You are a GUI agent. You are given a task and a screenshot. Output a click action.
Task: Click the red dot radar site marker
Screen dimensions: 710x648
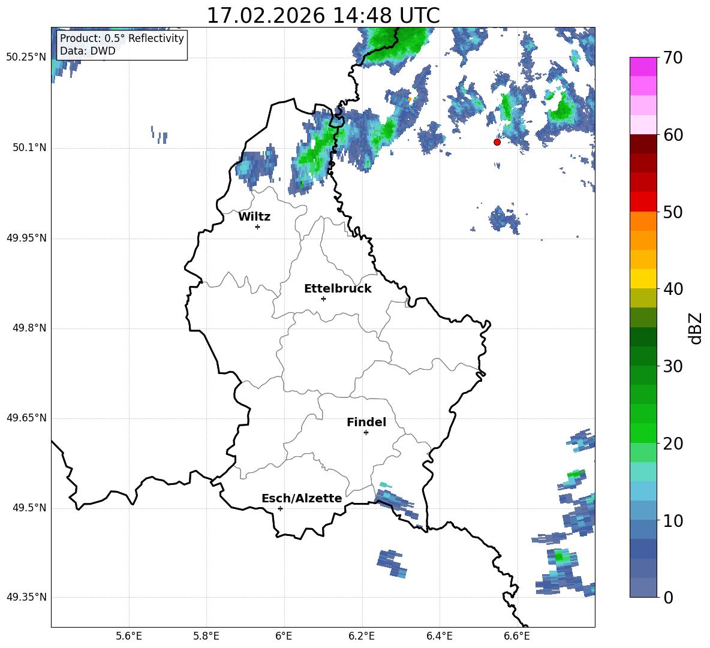point(497,142)
